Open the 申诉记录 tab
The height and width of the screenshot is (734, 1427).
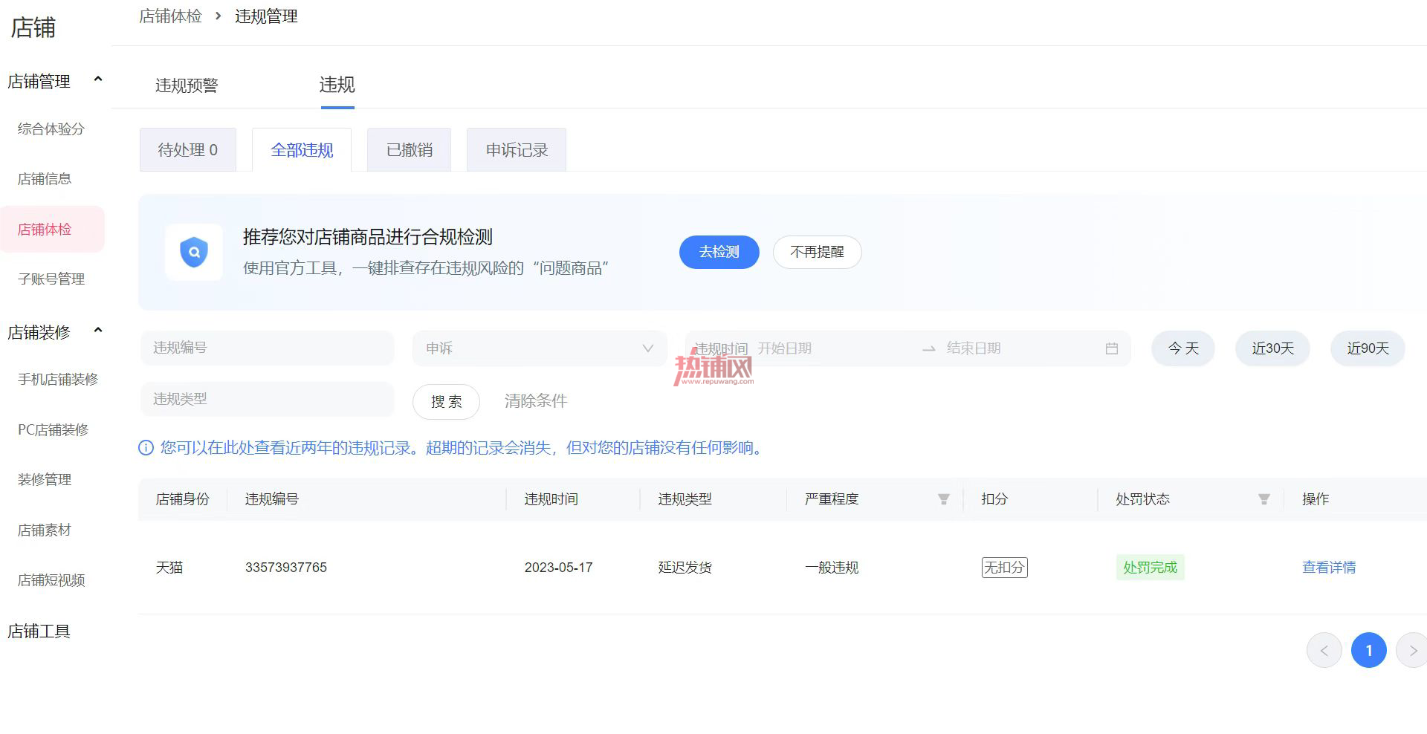[517, 150]
